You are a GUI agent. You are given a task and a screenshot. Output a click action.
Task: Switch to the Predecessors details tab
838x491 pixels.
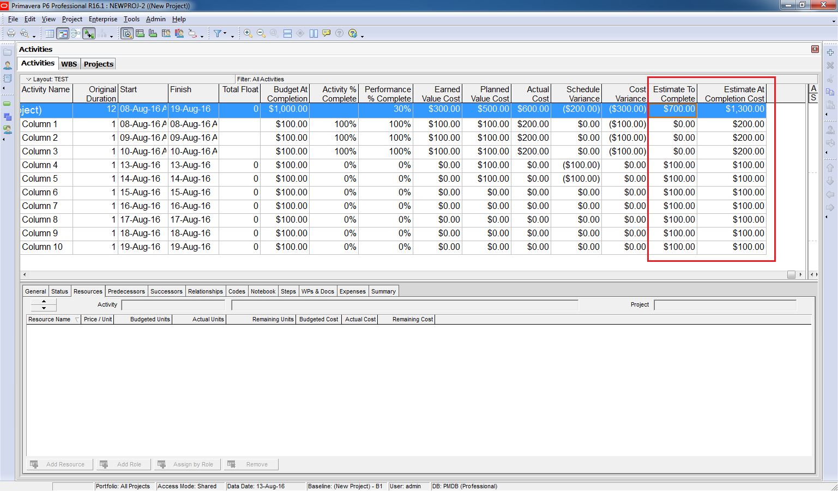click(x=126, y=291)
